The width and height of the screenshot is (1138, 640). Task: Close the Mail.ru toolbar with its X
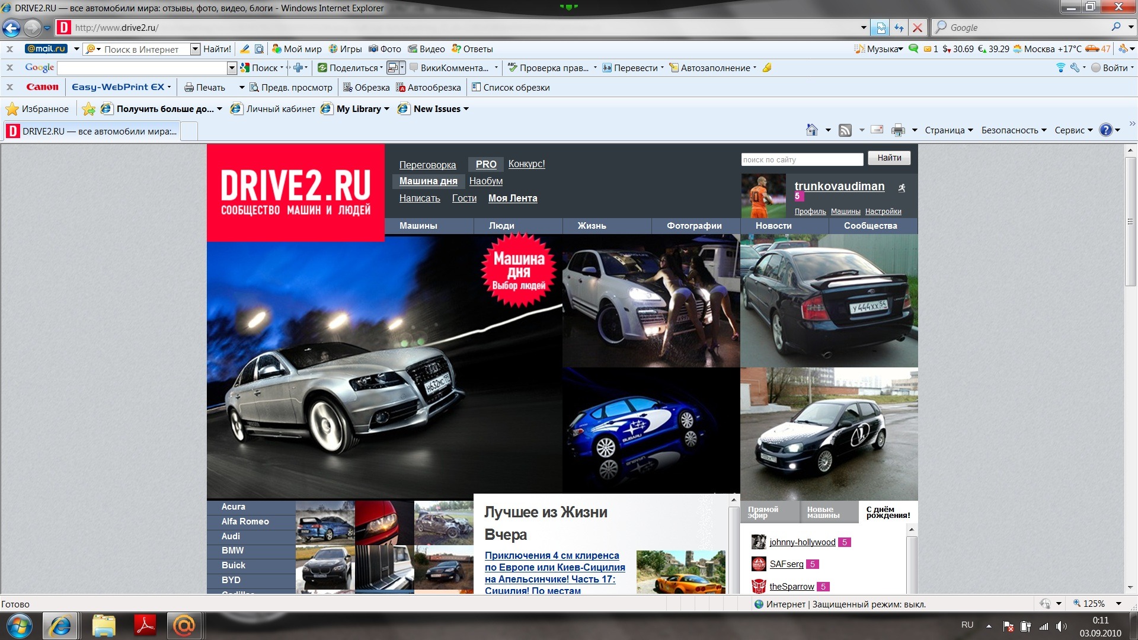click(9, 49)
